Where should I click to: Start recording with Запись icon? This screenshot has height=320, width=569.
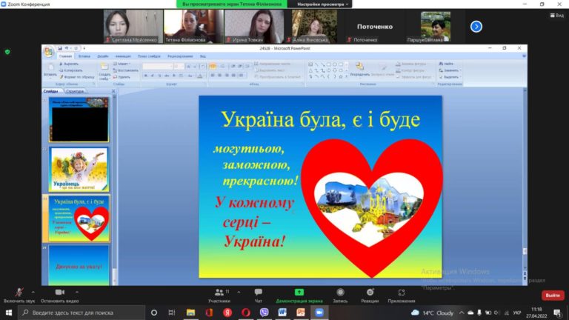[340, 293]
